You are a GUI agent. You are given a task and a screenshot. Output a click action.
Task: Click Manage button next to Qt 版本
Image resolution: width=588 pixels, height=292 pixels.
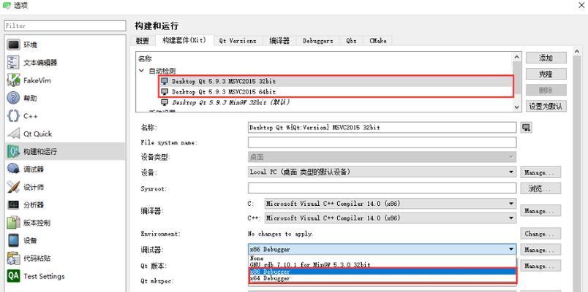(x=540, y=266)
